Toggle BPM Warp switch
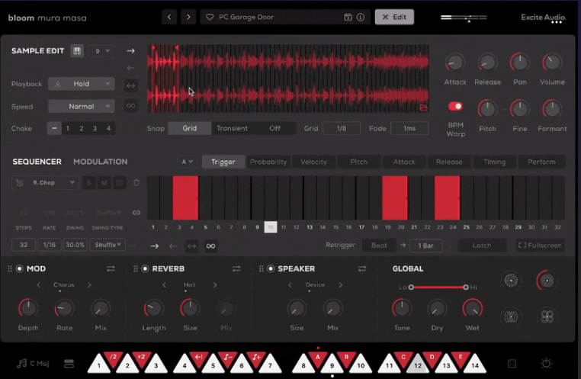Screen dimensions: 581x379 [x=455, y=106]
